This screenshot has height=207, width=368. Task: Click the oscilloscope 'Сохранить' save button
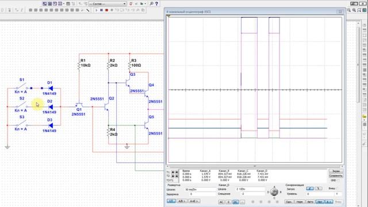[x=336, y=175]
